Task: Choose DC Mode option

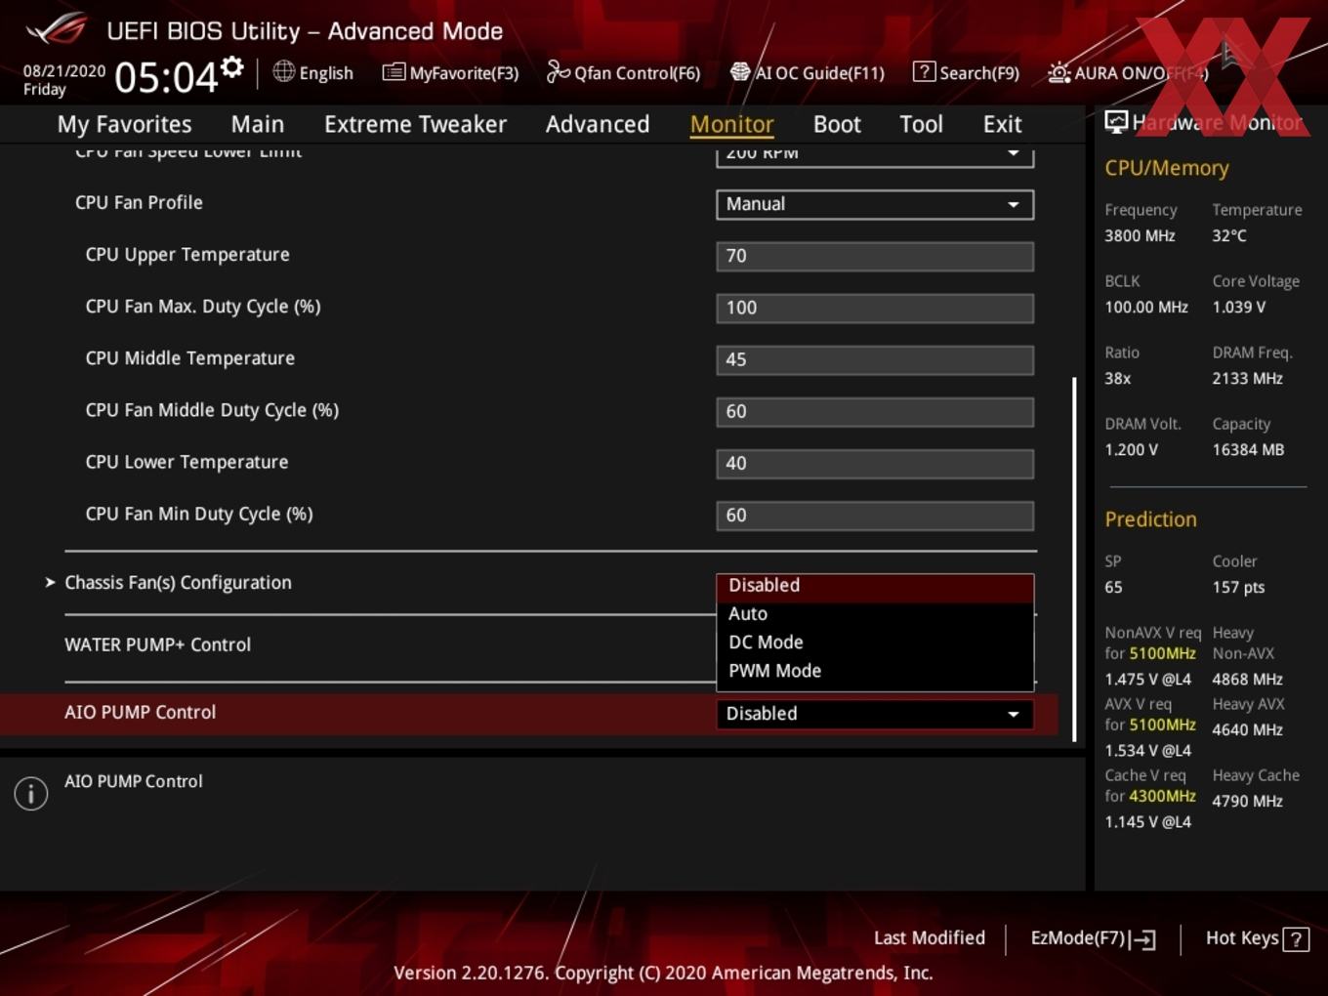Action: tap(875, 643)
